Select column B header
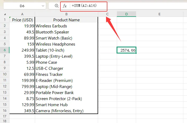Screen dimensions: 187x123 66,14
